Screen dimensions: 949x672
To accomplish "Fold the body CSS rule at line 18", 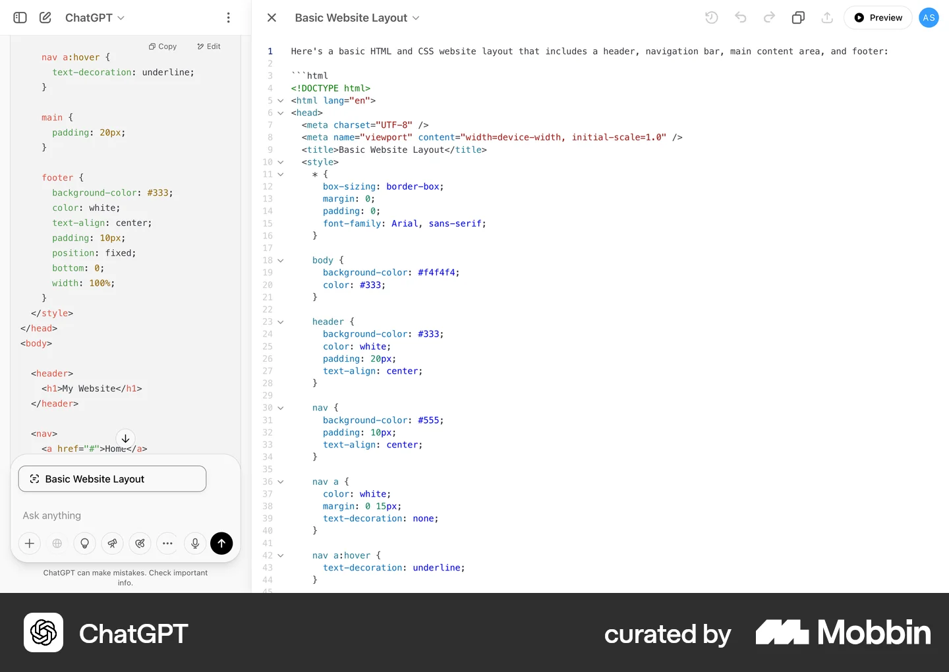I will [281, 261].
